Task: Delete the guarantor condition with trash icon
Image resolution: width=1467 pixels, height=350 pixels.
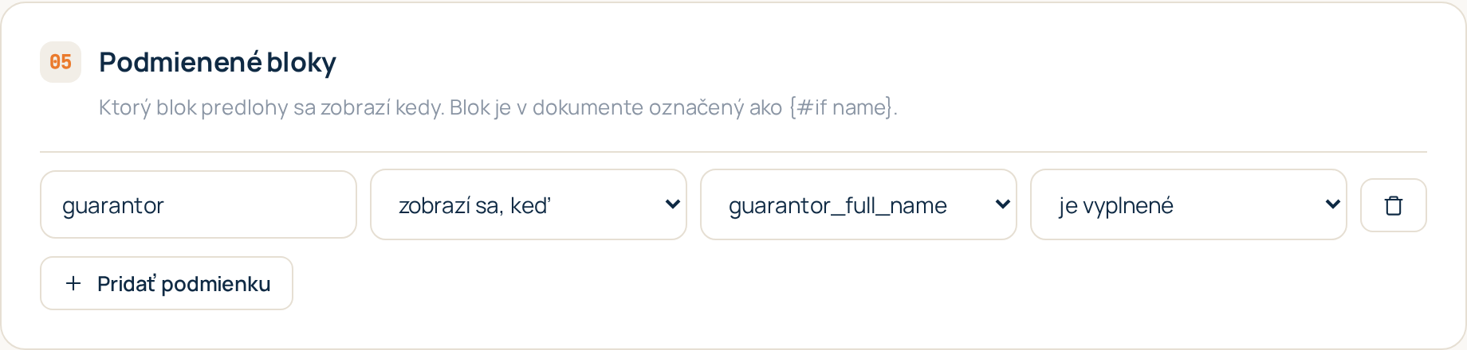Action: click(x=1393, y=205)
